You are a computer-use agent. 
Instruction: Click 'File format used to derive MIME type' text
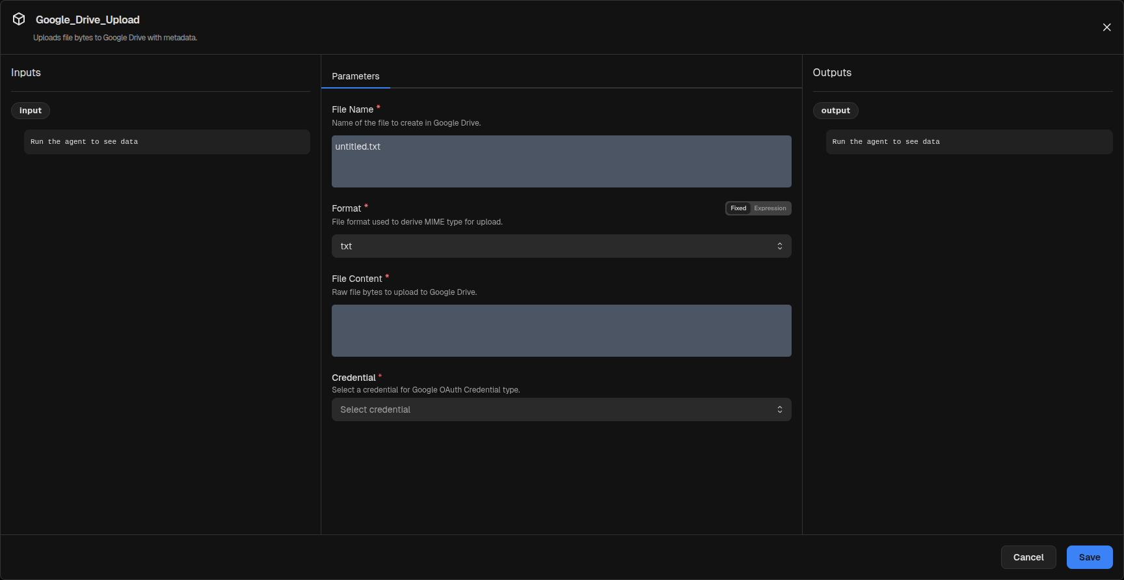(x=417, y=222)
